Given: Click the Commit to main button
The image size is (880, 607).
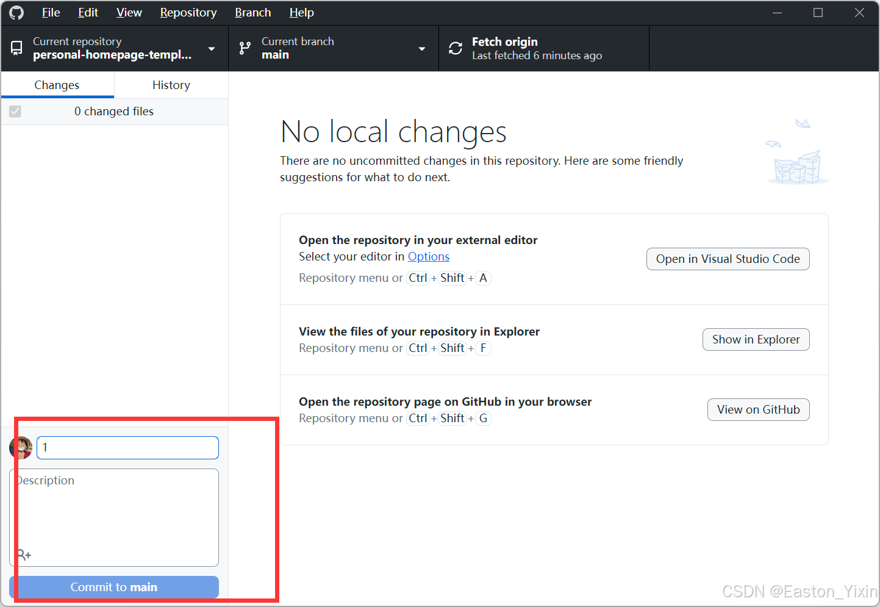Looking at the screenshot, I should [114, 587].
